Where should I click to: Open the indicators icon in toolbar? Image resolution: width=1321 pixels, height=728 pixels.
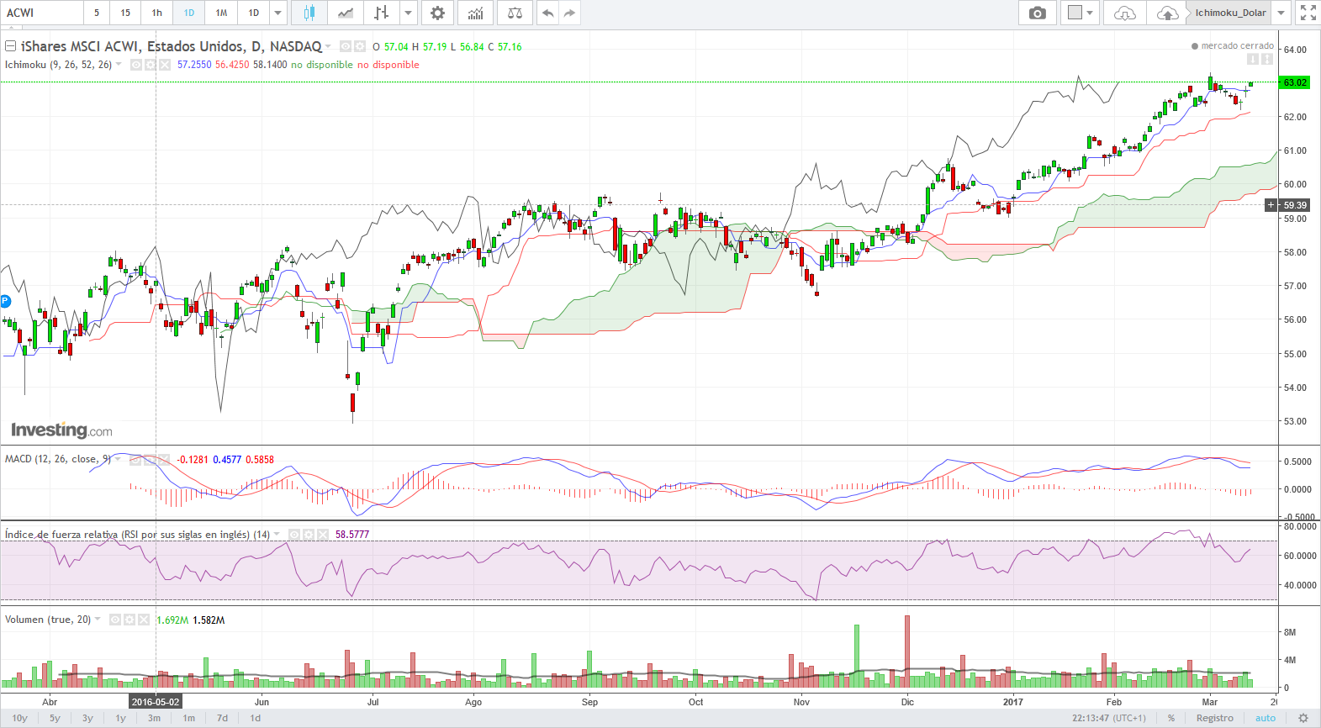tap(476, 13)
